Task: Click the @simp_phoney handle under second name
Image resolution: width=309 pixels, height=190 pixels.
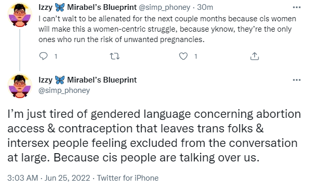Action: click(x=64, y=90)
